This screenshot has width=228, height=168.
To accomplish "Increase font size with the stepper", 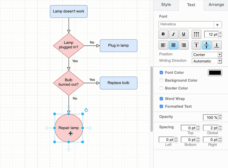I will pos(221,33).
